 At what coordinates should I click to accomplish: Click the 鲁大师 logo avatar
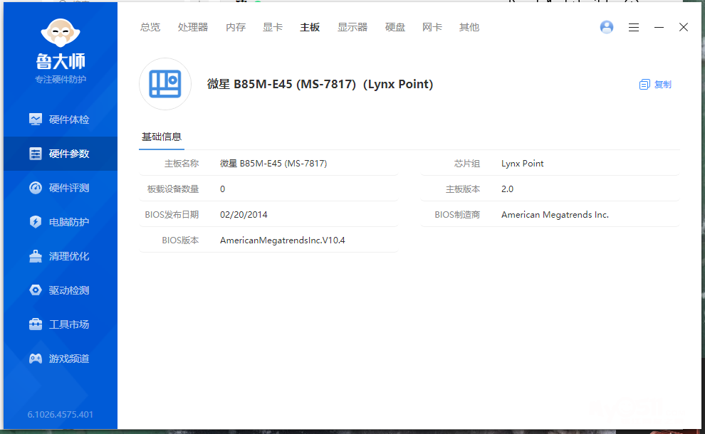click(60, 34)
